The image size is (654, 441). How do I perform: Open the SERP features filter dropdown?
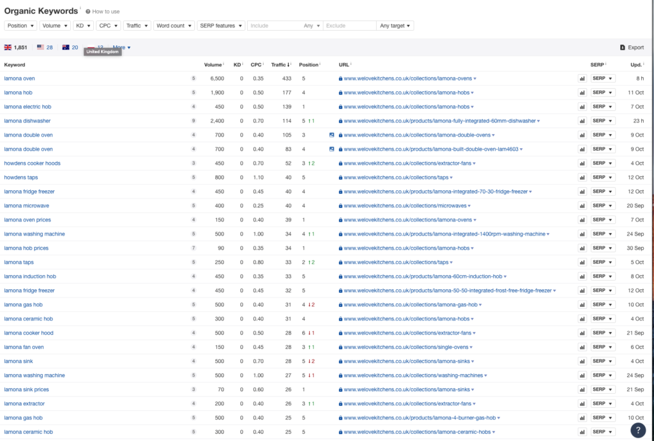(221, 26)
